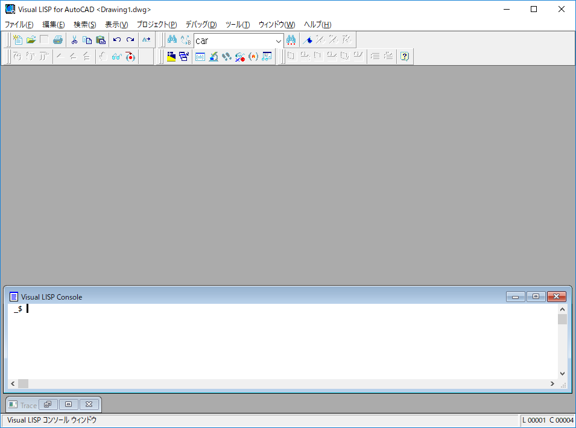The width and height of the screenshot is (576, 428).
Task: Add a watch with the glasses icon
Action: [117, 57]
